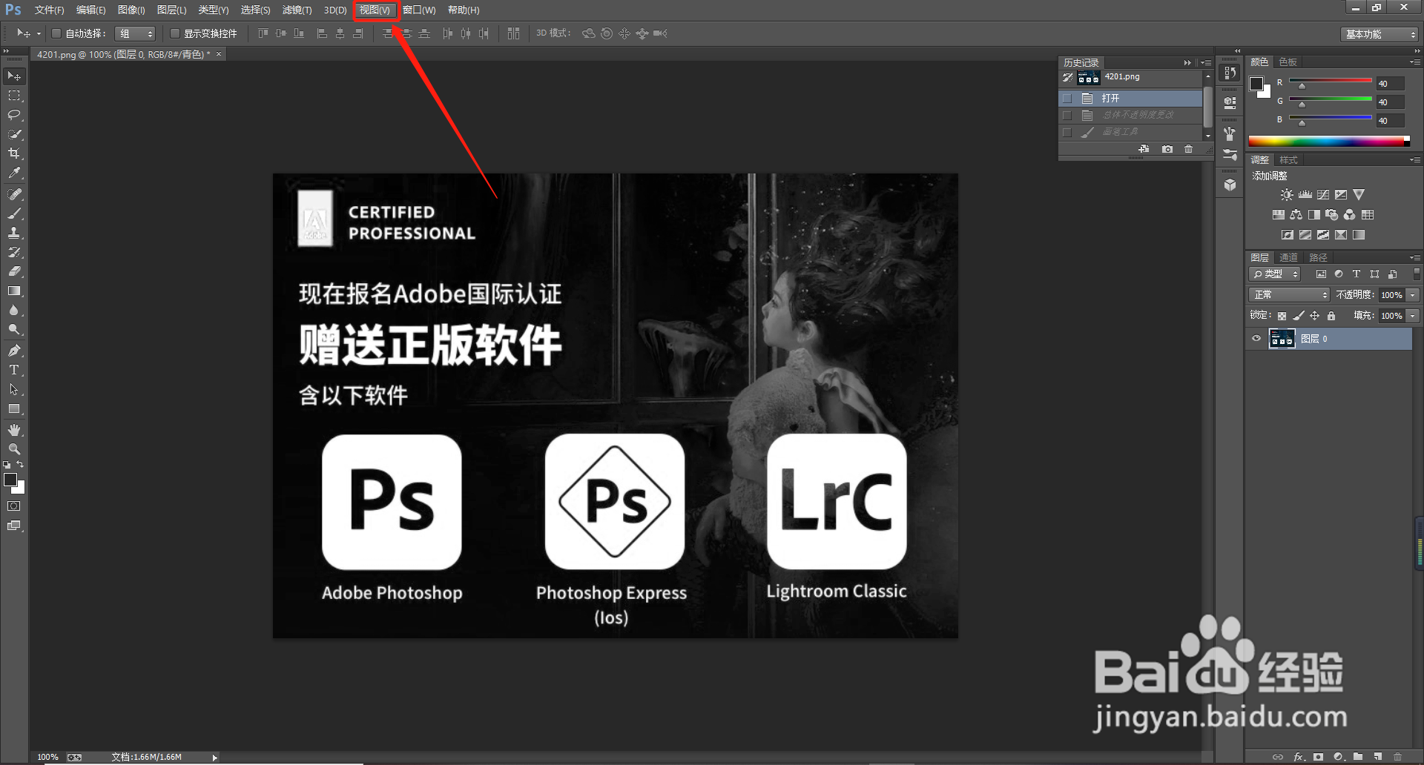
Task: Open the History panel flyout menu
Action: (x=1206, y=63)
